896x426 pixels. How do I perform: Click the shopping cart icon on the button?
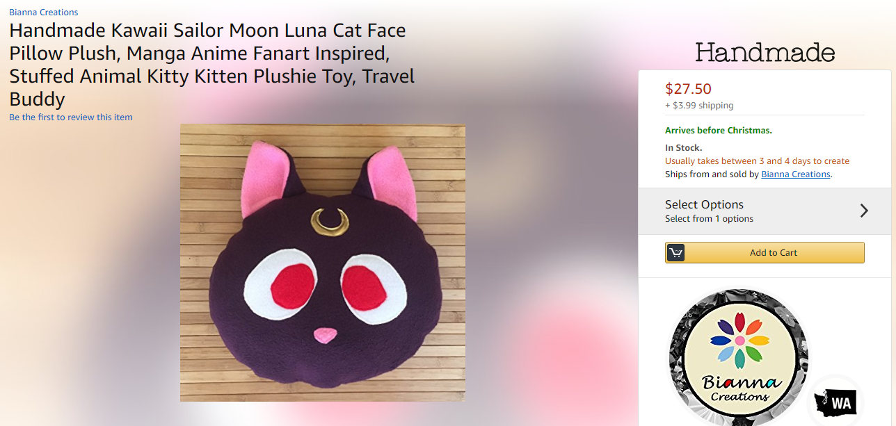point(675,252)
